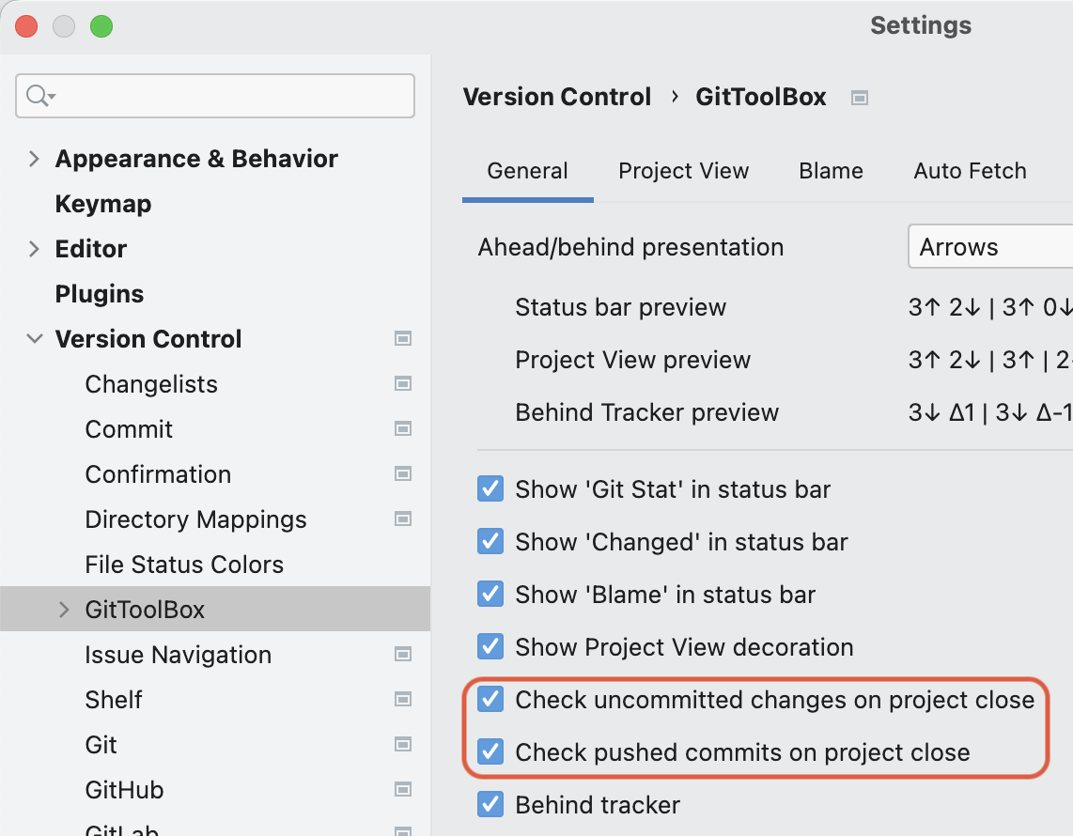The width and height of the screenshot is (1073, 836).
Task: Click the icon next to Confirmation item
Action: pos(403,473)
